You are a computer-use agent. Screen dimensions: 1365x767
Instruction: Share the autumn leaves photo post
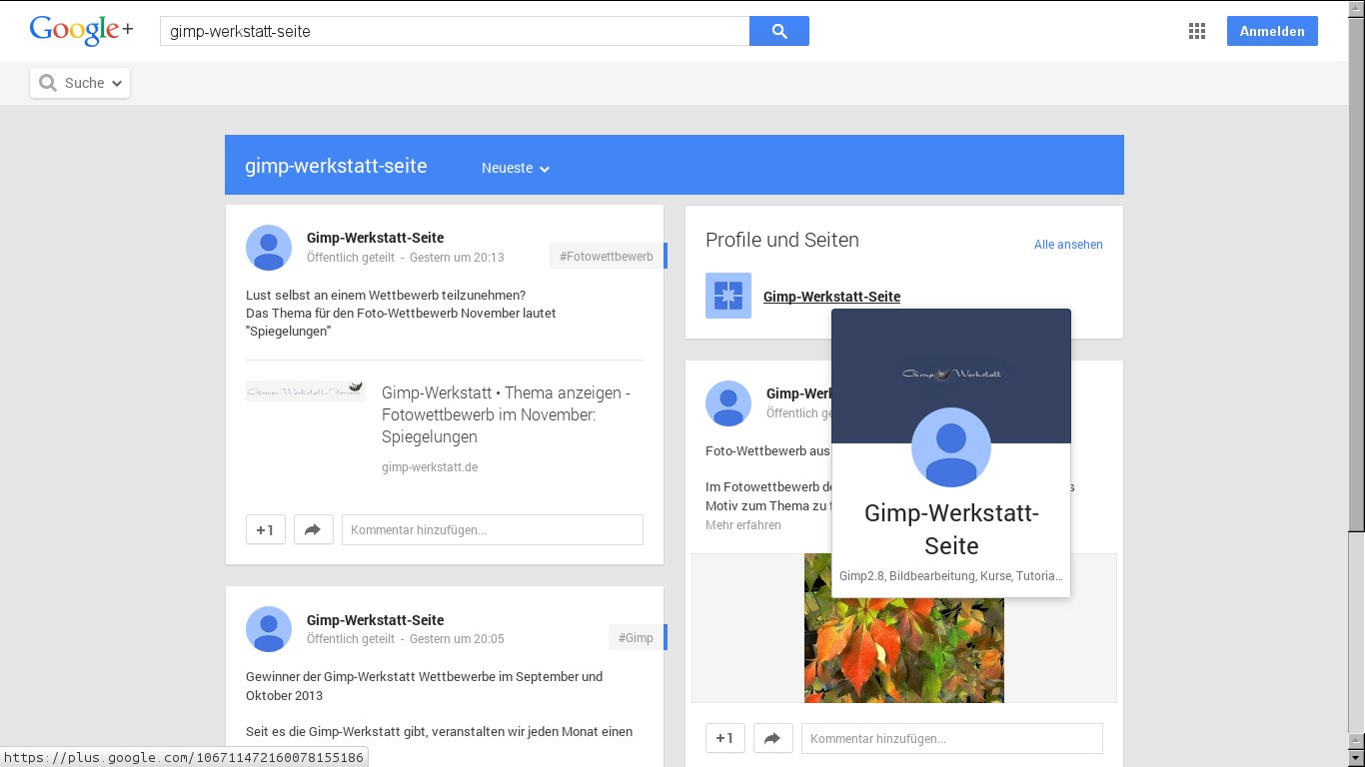pos(772,738)
